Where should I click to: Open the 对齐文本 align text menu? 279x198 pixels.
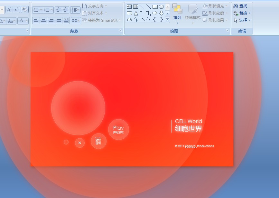[x=95, y=13]
